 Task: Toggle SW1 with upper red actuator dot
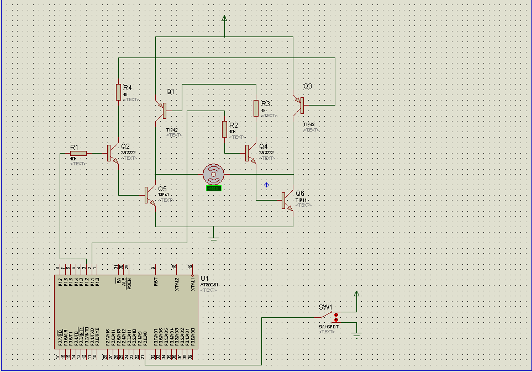(336, 315)
